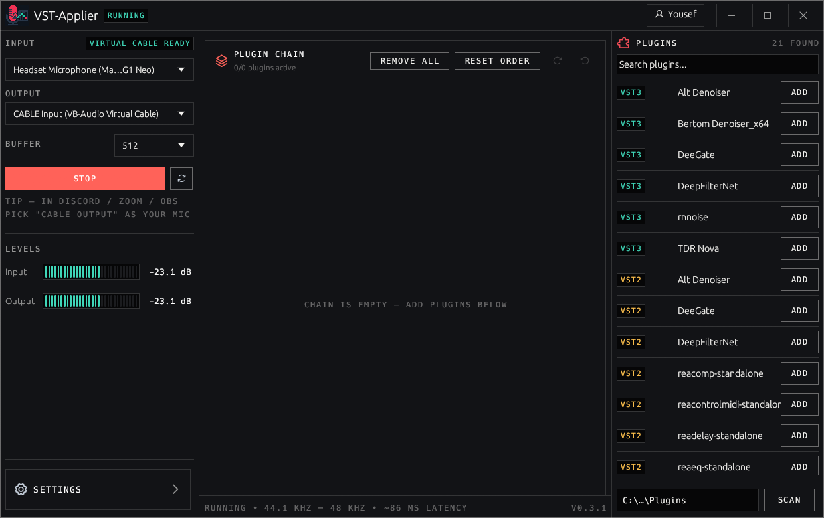Add the reacontrolmidi-standalone plugin
Image resolution: width=824 pixels, height=518 pixels.
(x=799, y=404)
